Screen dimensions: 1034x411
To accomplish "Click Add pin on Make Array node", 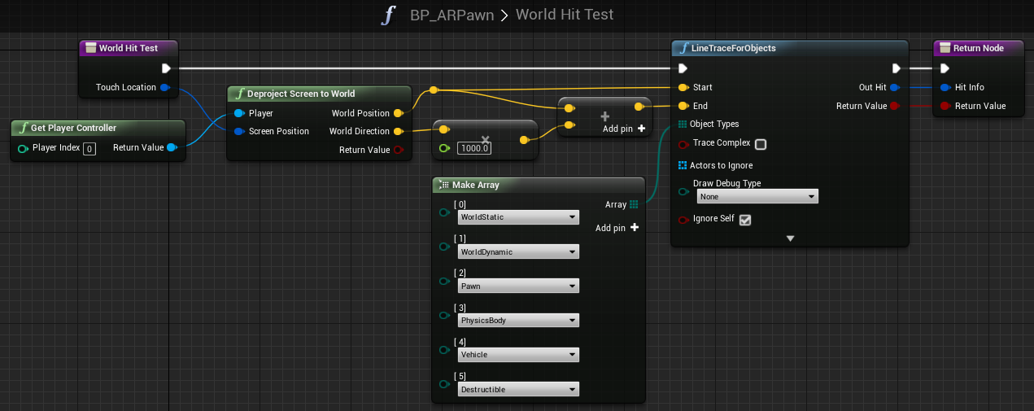I will [x=617, y=228].
